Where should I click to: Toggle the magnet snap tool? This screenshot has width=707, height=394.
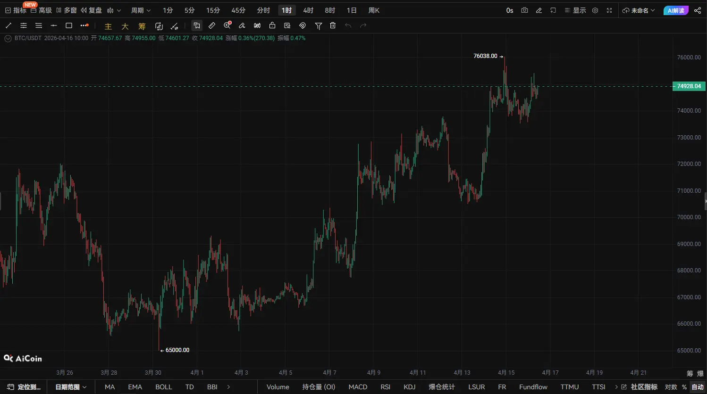303,25
